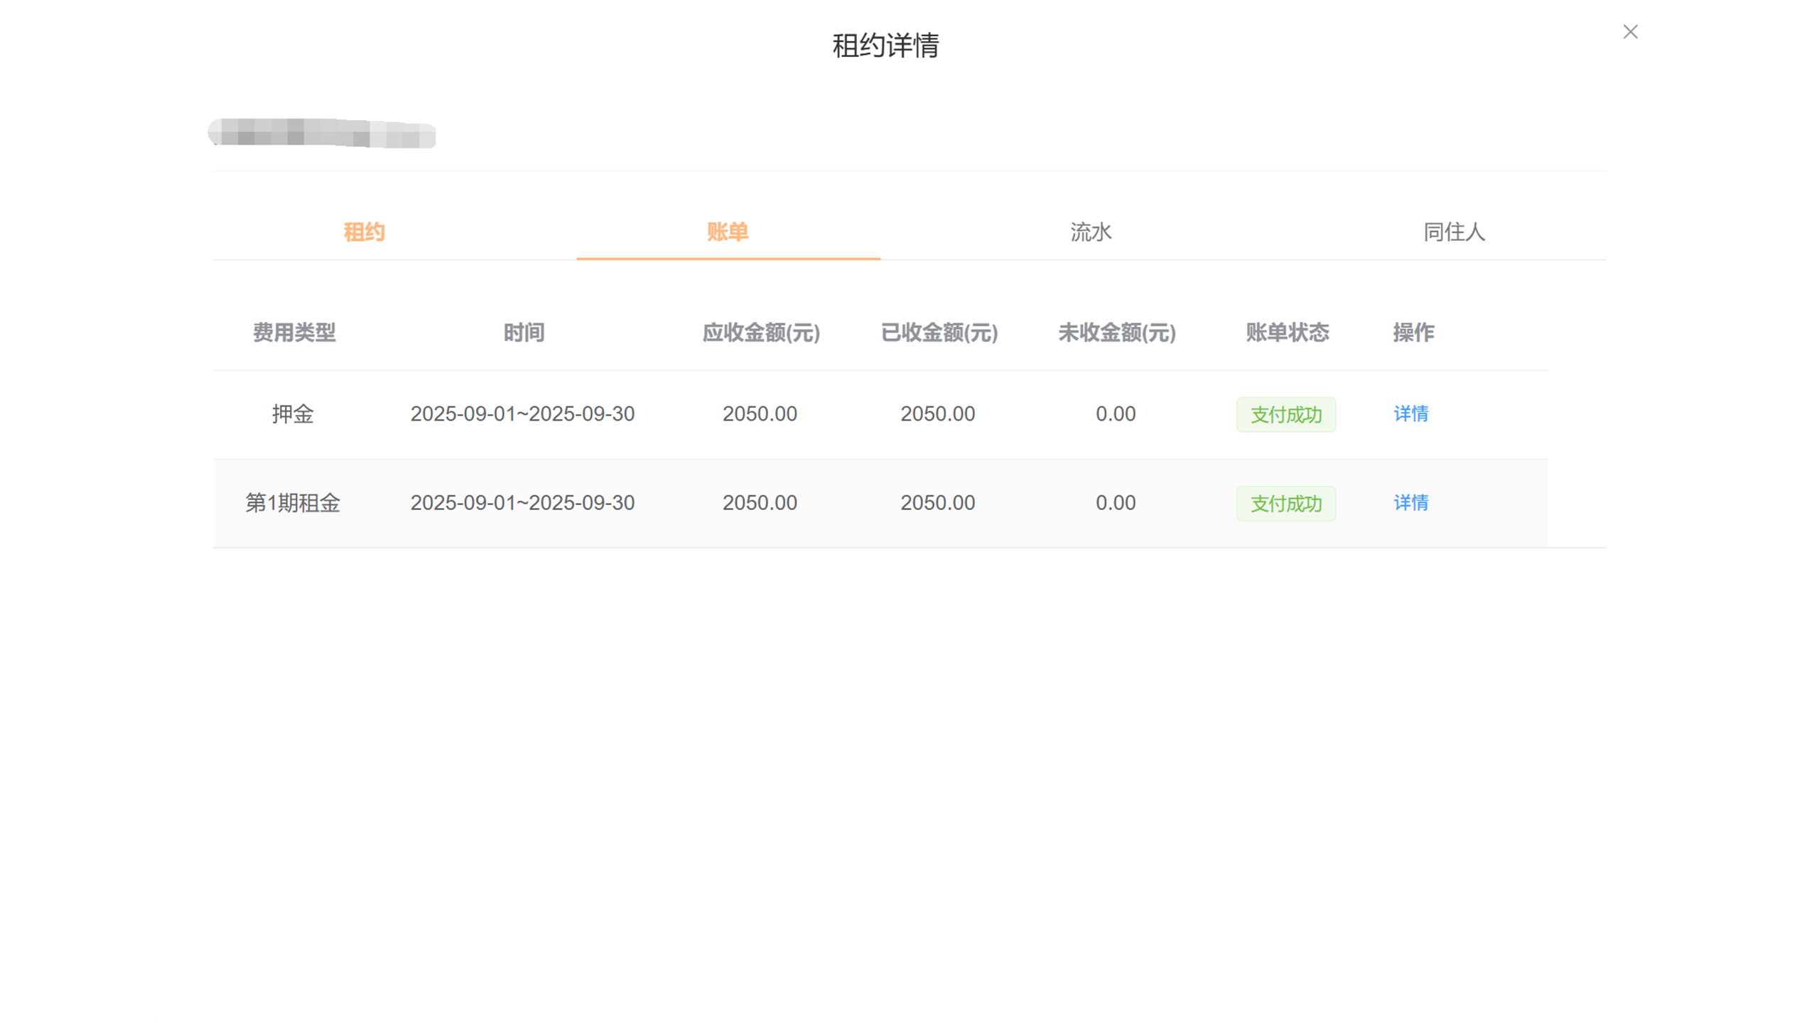Select the 账单 tab
The width and height of the screenshot is (1819, 1023).
(x=728, y=232)
